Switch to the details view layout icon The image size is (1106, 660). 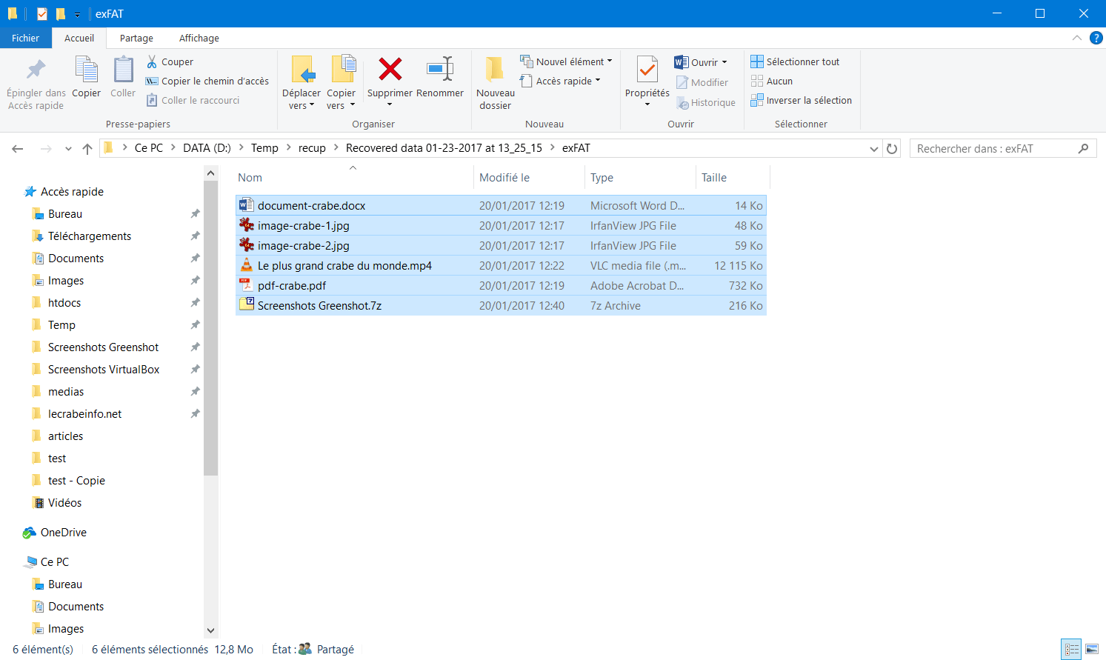click(1071, 650)
